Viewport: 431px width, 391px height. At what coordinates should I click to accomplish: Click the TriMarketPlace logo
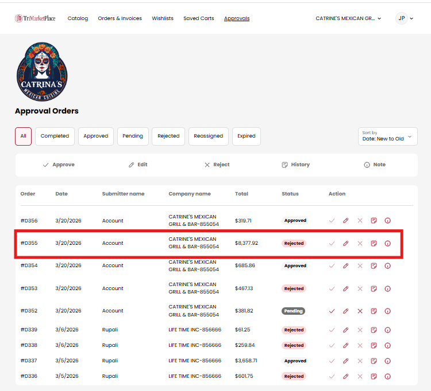point(35,18)
